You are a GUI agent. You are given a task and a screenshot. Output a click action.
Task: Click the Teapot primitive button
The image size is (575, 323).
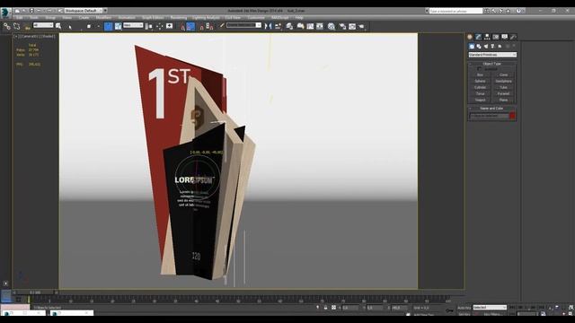(480, 100)
